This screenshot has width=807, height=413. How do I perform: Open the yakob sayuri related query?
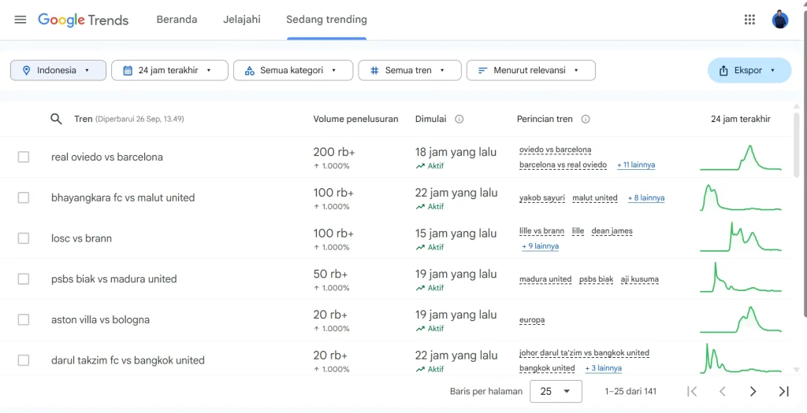[542, 197]
